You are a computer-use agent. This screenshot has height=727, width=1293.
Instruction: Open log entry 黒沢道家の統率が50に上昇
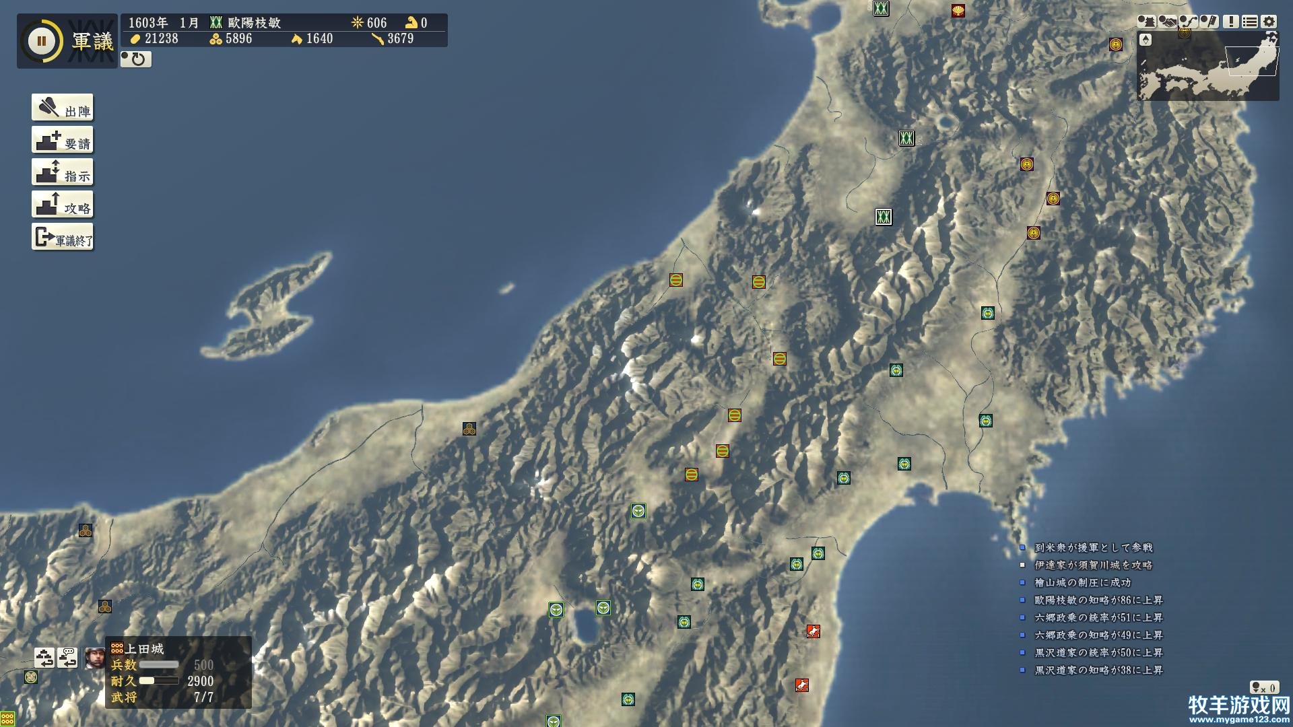[x=1099, y=652]
